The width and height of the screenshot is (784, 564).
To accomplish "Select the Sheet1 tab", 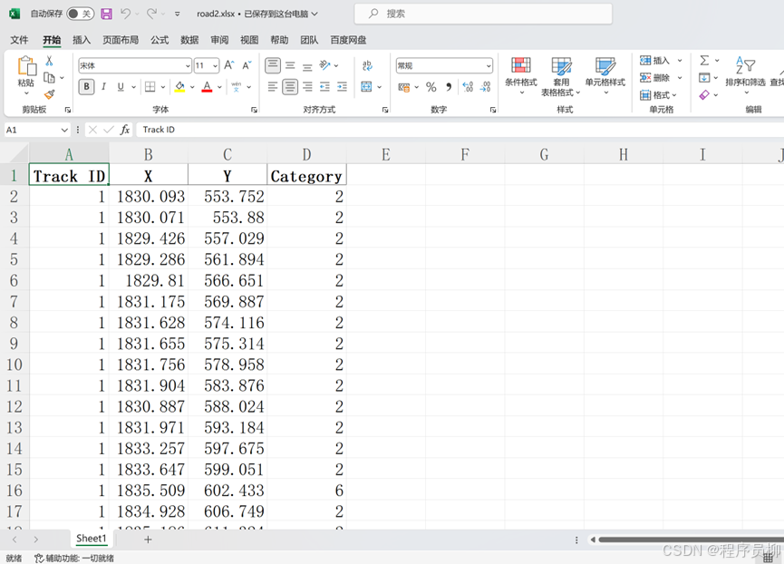I will [x=92, y=539].
